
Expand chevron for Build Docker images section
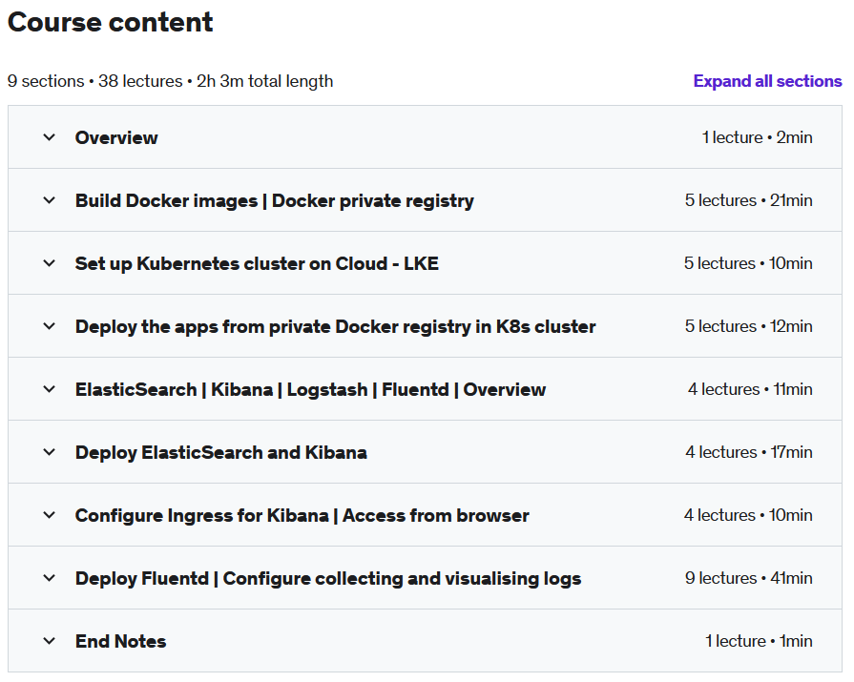pos(49,200)
